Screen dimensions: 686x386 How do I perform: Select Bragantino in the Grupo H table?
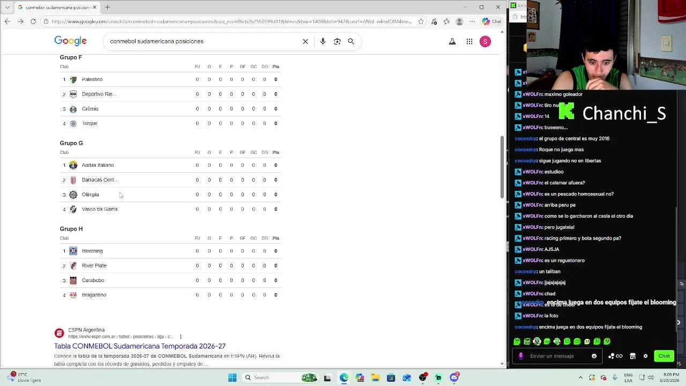94,295
